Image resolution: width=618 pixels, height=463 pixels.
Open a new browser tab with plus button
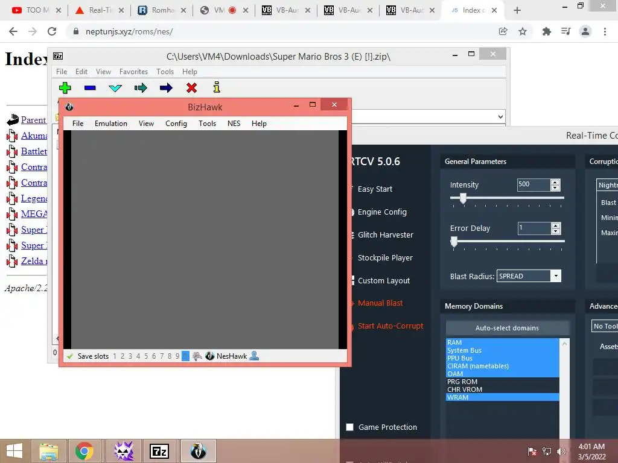(517, 10)
